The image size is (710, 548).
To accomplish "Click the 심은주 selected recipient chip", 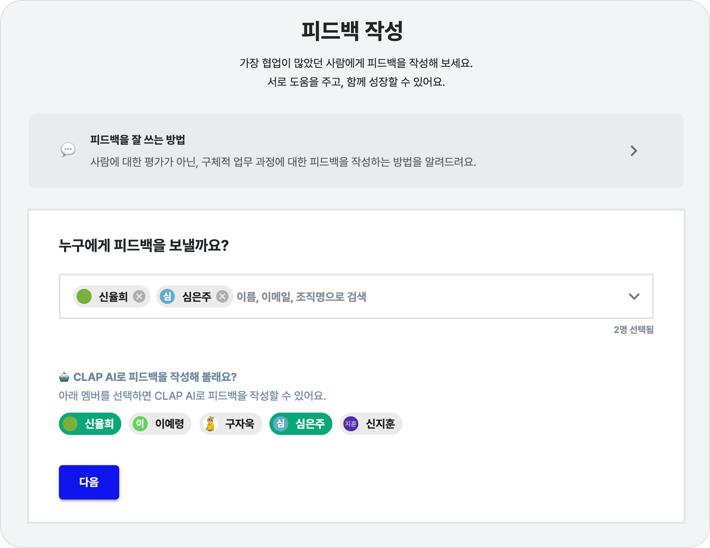I will [196, 296].
